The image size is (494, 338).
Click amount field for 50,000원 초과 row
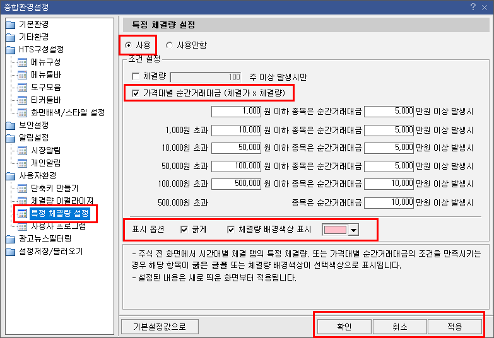(389, 166)
